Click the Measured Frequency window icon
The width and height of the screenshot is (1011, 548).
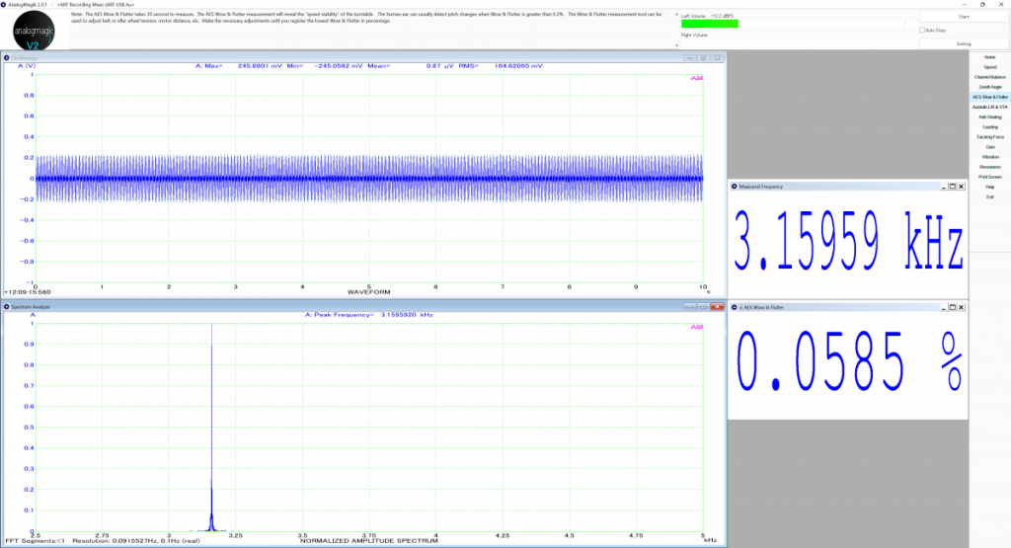734,186
